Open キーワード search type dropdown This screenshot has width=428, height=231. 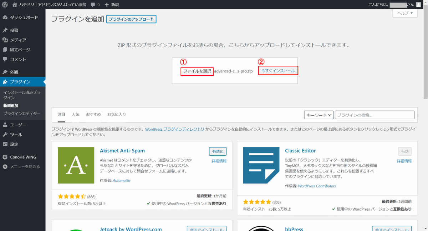click(319, 115)
